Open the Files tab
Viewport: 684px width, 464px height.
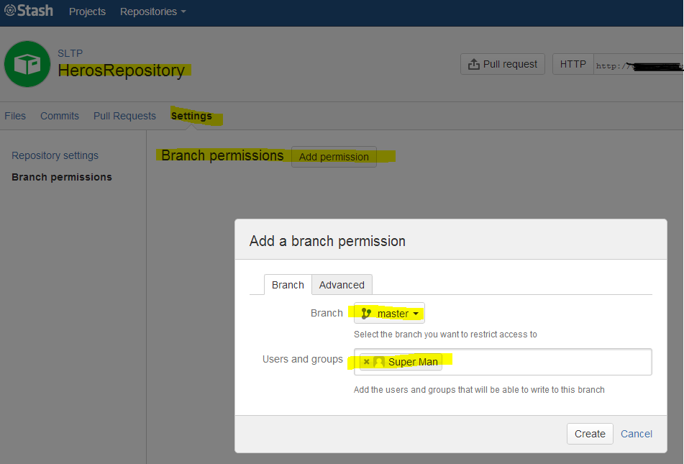point(14,116)
